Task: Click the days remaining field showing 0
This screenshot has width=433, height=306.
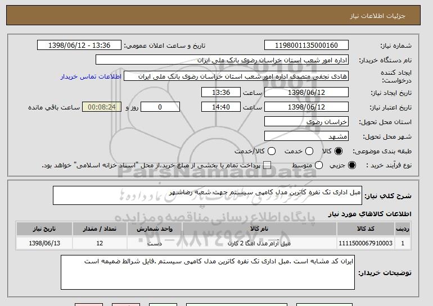Action: point(160,107)
